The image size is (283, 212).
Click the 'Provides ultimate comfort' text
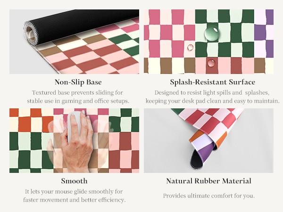pos(209,196)
